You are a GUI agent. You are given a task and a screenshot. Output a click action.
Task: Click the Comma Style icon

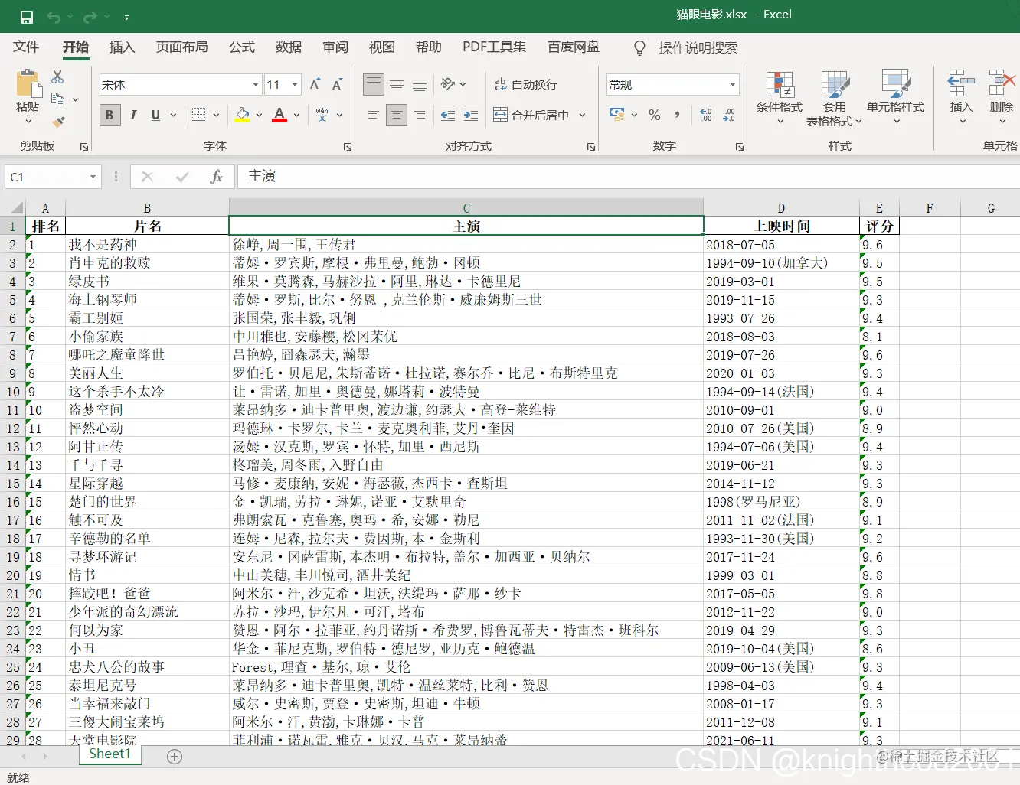tap(677, 115)
